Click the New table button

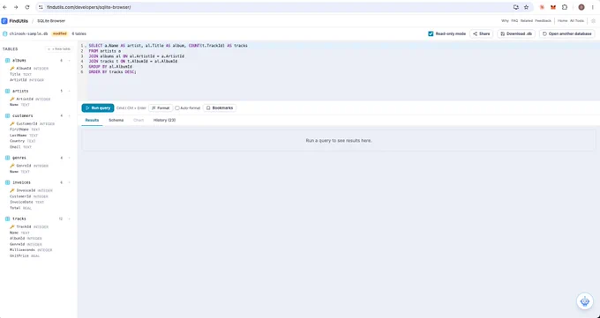click(59, 49)
